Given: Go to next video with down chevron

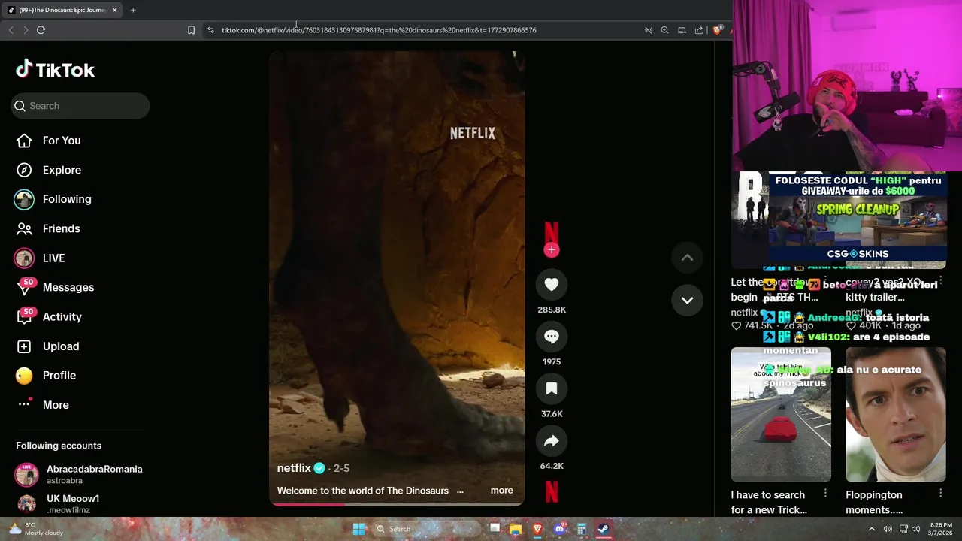Looking at the screenshot, I should pyautogui.click(x=687, y=300).
